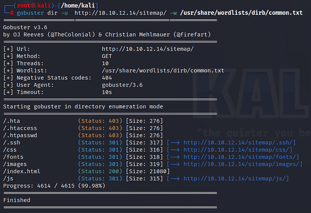
Task: Click the /.htpasswd result entry
Action: 20,135
